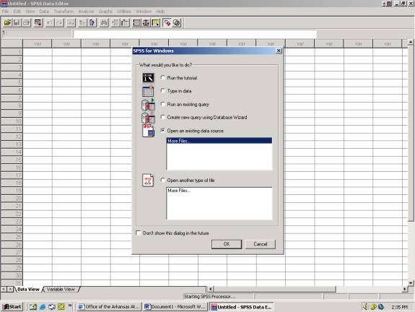Click the horizontal scrollbar right arrow
Screen dimensions: 415x312
click(405, 289)
